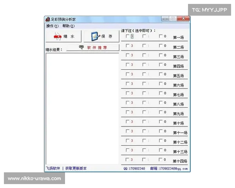The image size is (235, 188).
Task: Check 0 for 第七场
Action: pos(161,93)
